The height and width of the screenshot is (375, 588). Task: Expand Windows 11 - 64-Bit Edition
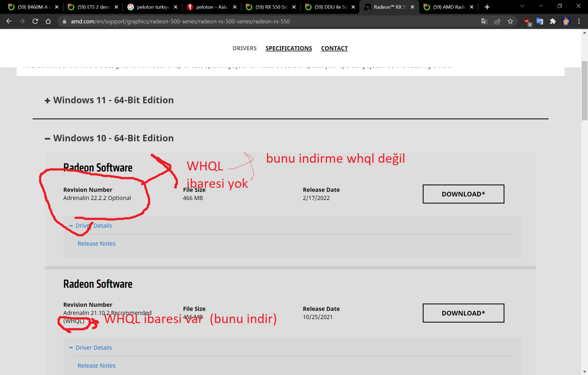pyautogui.click(x=109, y=100)
